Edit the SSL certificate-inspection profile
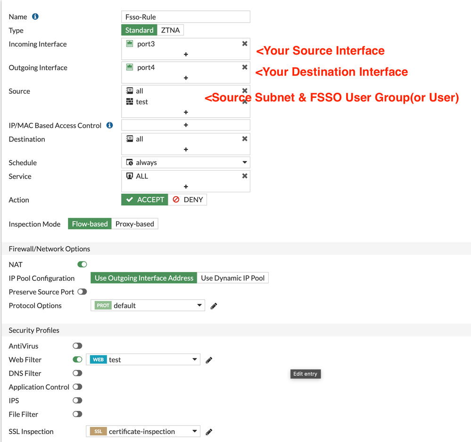The image size is (471, 442). click(x=209, y=432)
